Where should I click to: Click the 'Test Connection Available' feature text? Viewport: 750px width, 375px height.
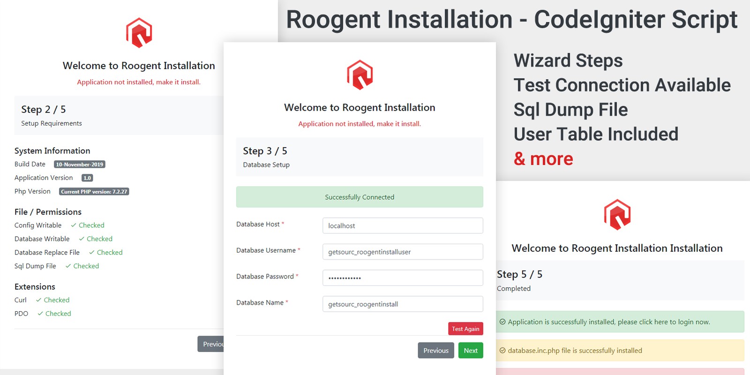(x=622, y=85)
